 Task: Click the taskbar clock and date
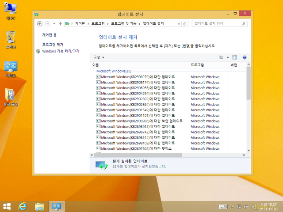pyautogui.click(x=268, y=207)
